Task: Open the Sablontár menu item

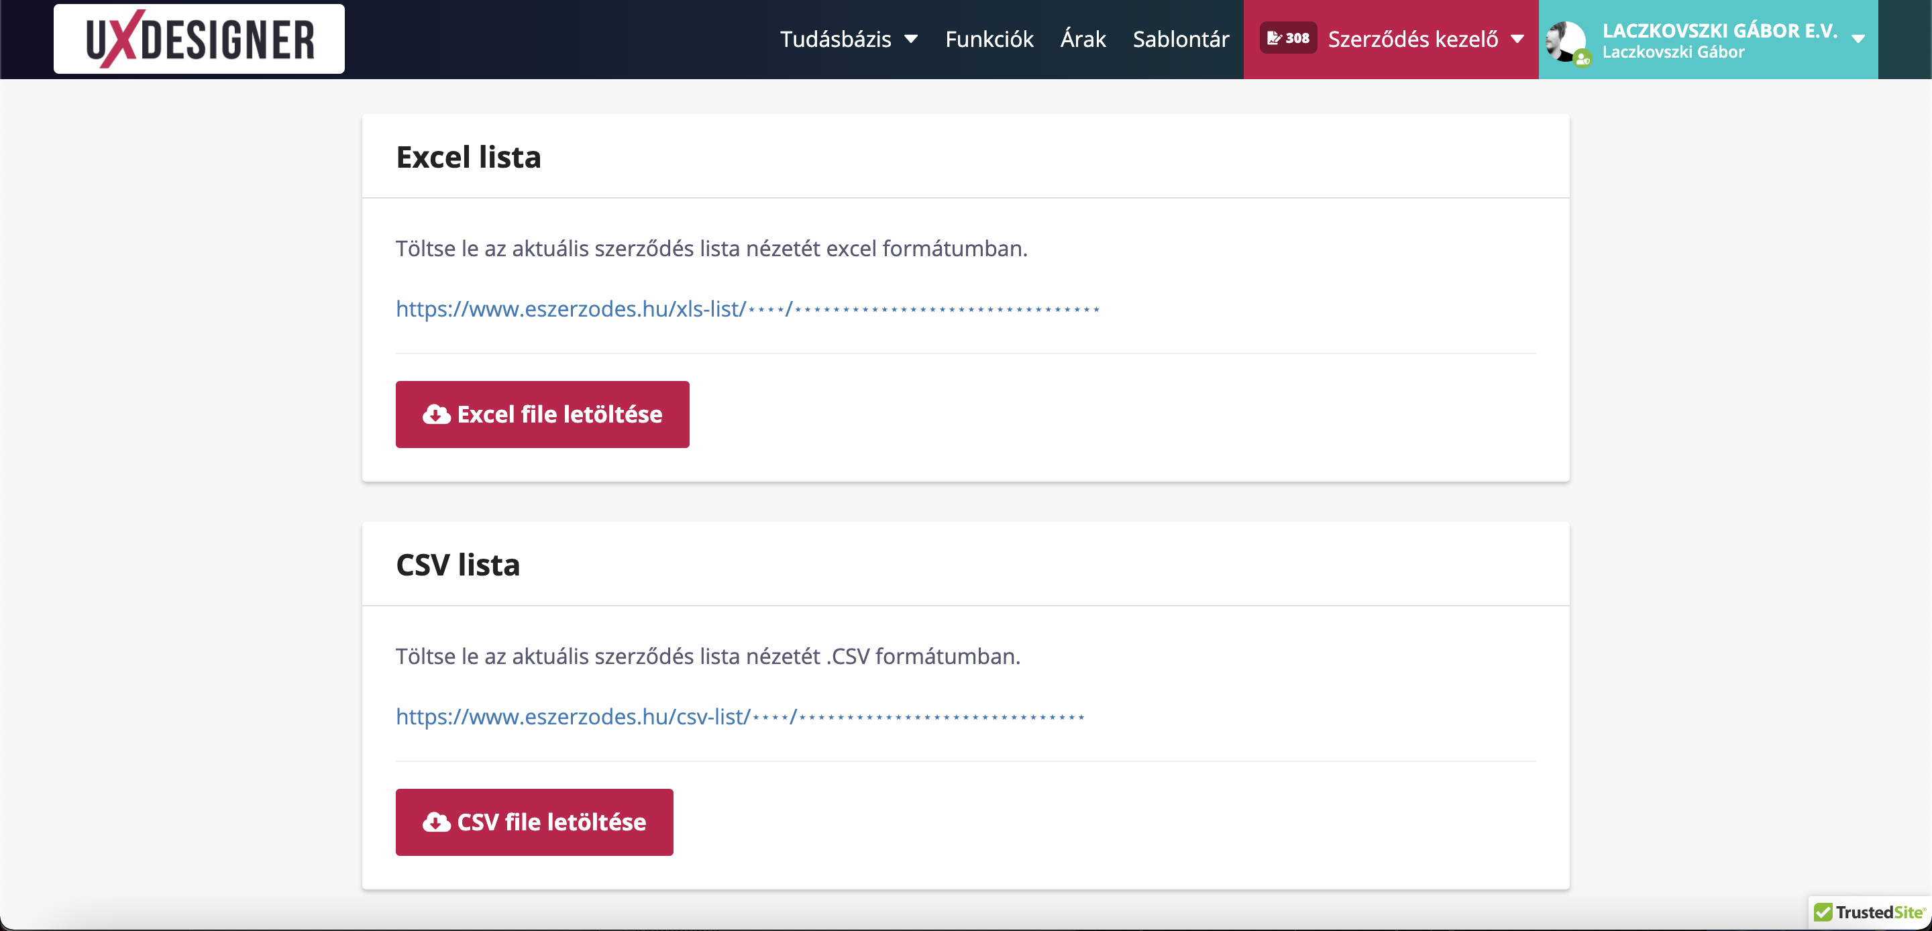Action: [1181, 39]
